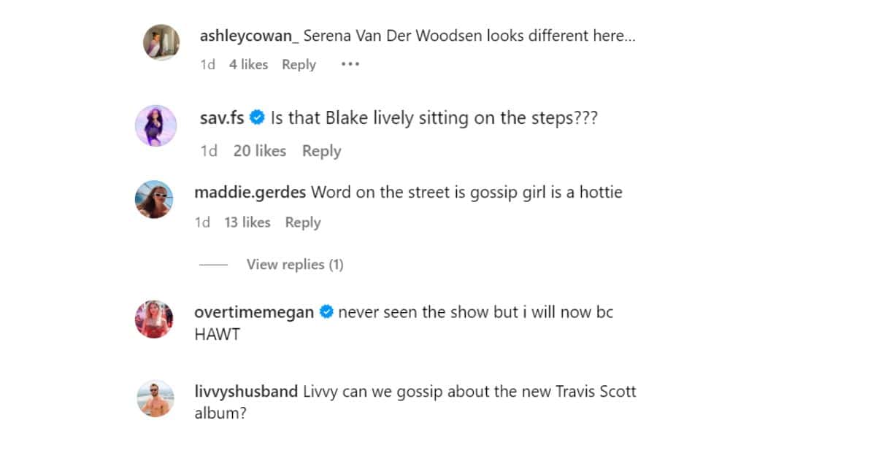Click maddie.gerdes's username
Screen dimensions: 876x458
pyautogui.click(x=249, y=192)
